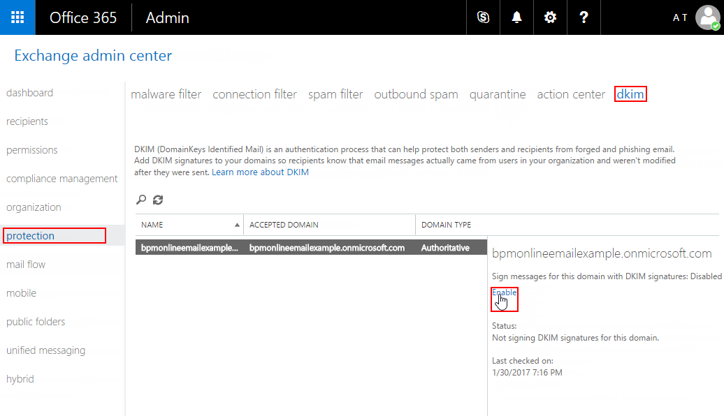Navigate to mail flow section
The height and width of the screenshot is (416, 724).
[26, 264]
